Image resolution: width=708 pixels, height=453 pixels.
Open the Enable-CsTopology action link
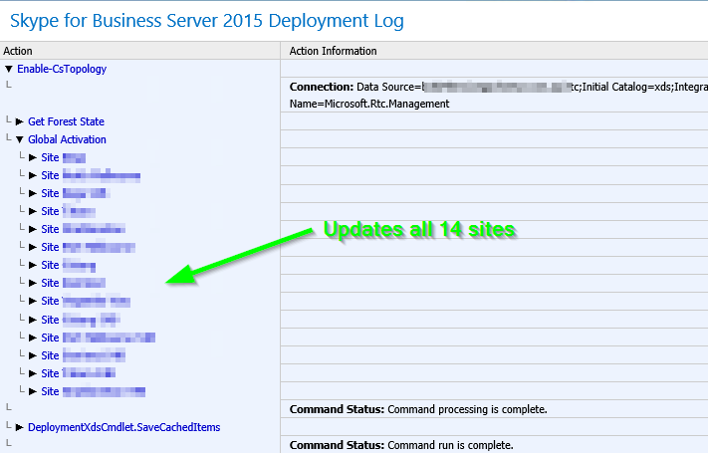click(62, 69)
